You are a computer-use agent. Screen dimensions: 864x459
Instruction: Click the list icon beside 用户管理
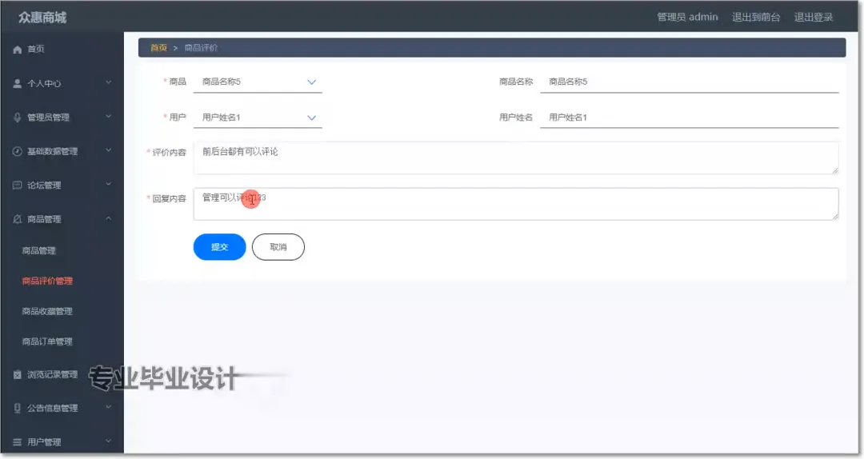17,442
